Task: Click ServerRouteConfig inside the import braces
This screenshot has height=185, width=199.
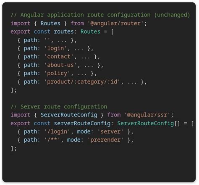Action: click(69, 115)
